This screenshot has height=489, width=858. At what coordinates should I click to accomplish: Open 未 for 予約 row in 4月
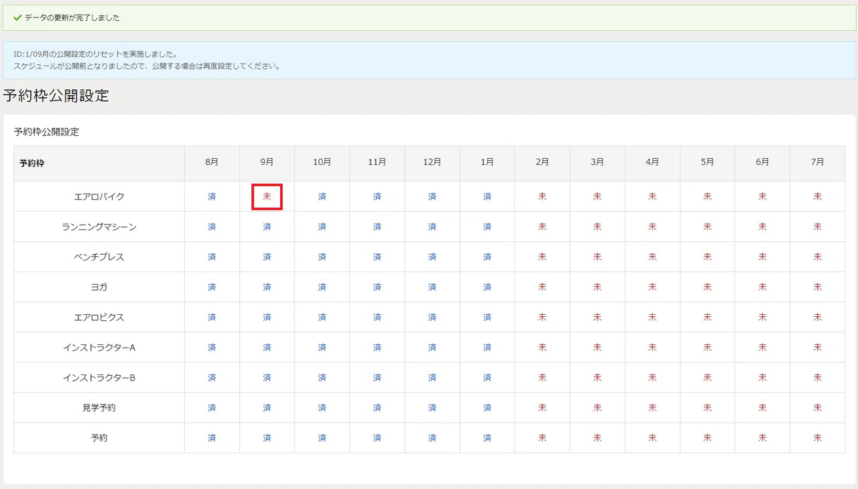tap(652, 438)
